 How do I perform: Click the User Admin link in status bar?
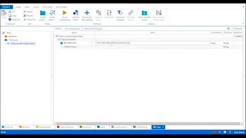[x=239, y=132]
